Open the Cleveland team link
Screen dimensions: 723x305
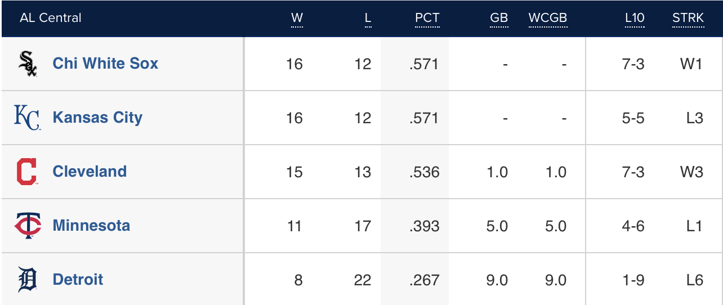[90, 172]
